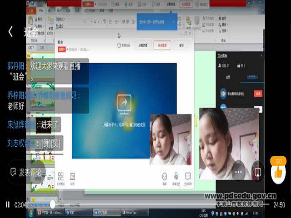Click the fullscreen icon beside the dots
This screenshot has width=291, height=218.
257,173
